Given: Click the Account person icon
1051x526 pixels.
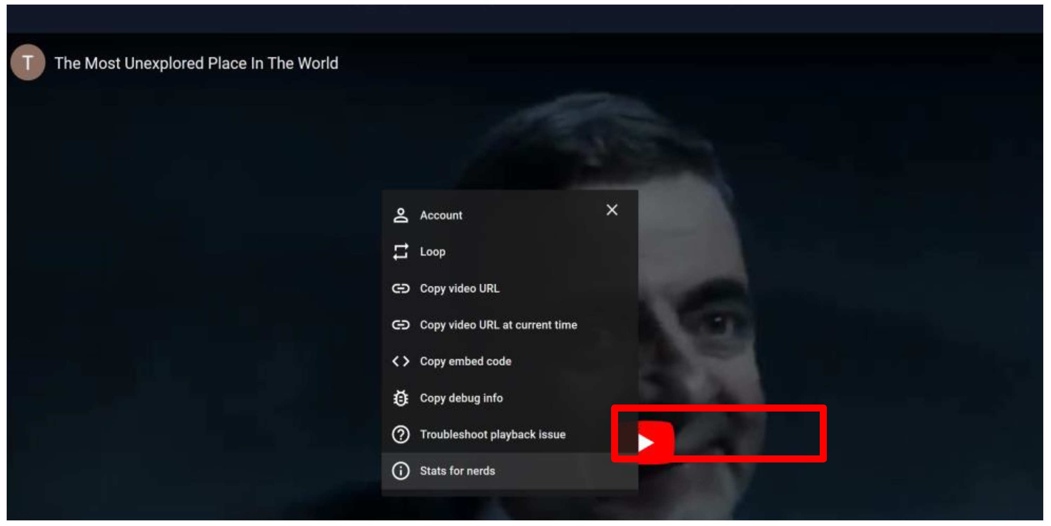Looking at the screenshot, I should pyautogui.click(x=400, y=215).
